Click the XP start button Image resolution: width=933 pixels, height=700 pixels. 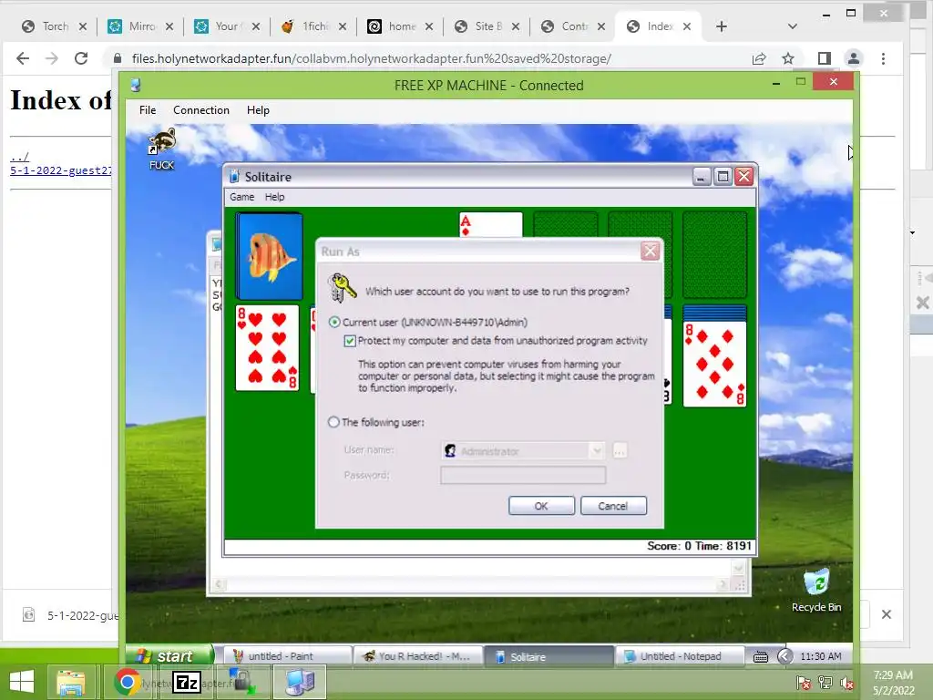click(x=169, y=655)
